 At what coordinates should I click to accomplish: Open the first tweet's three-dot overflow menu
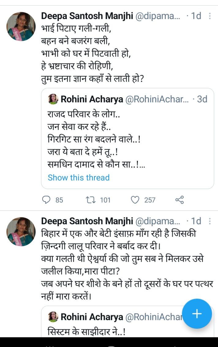[210, 16]
